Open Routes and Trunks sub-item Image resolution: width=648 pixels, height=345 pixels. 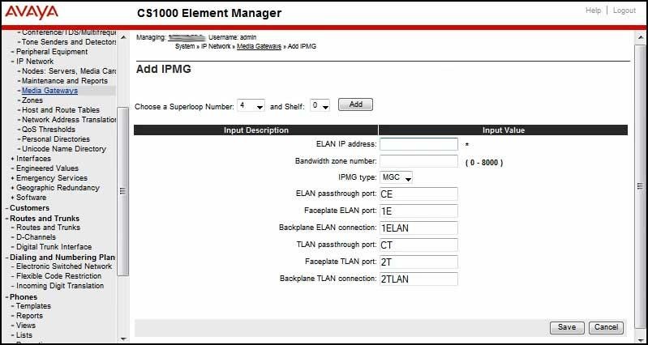click(48, 228)
